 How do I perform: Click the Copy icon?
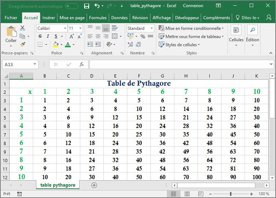click(22, 36)
